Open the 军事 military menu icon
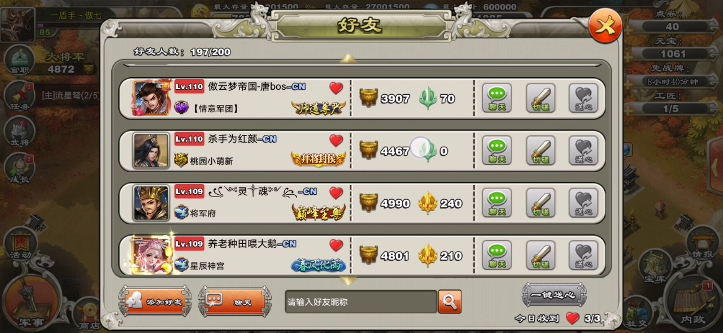 coord(31,302)
